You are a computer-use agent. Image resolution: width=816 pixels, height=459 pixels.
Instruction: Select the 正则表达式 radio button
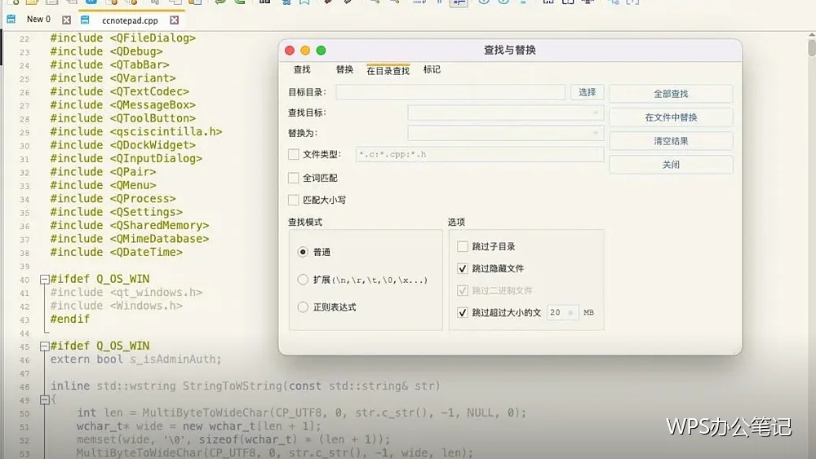[303, 307]
